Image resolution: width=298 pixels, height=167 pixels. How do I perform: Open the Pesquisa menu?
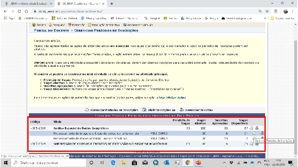pyautogui.click(x=56, y=25)
